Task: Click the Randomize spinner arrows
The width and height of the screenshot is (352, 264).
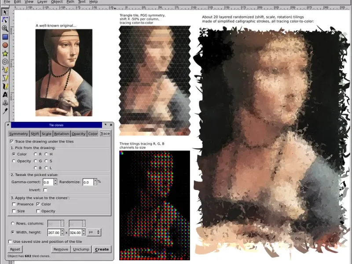Action: [x=95, y=182]
